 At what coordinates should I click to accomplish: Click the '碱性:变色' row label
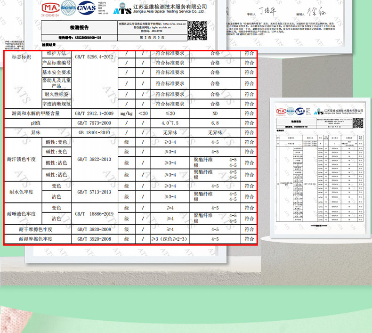point(57,152)
